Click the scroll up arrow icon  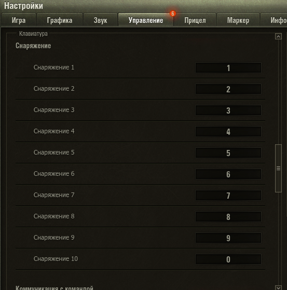click(278, 36)
